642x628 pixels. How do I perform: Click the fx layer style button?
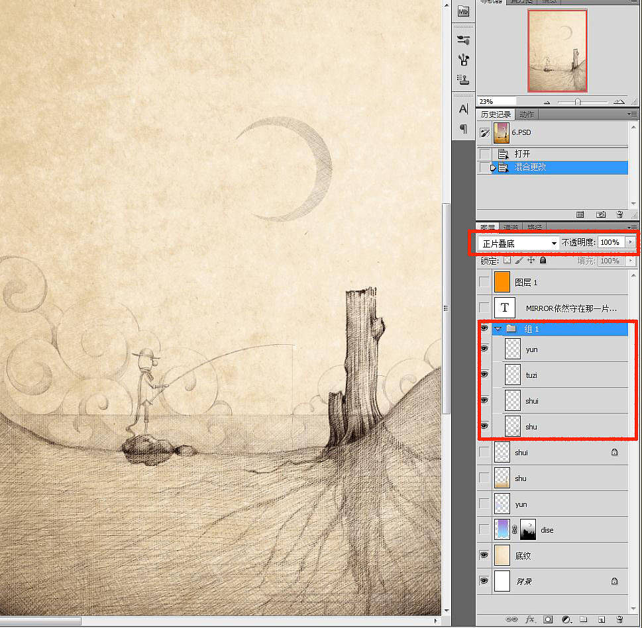click(530, 619)
